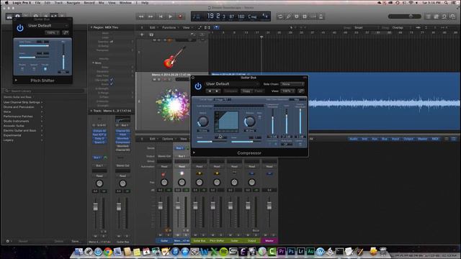Start playback with the transport play button
461x259 pixels.
pyautogui.click(x=170, y=17)
